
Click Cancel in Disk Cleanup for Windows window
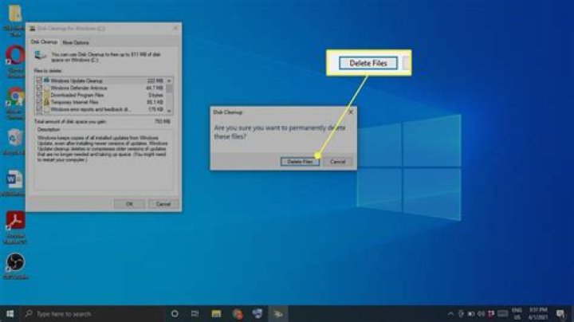(x=163, y=204)
